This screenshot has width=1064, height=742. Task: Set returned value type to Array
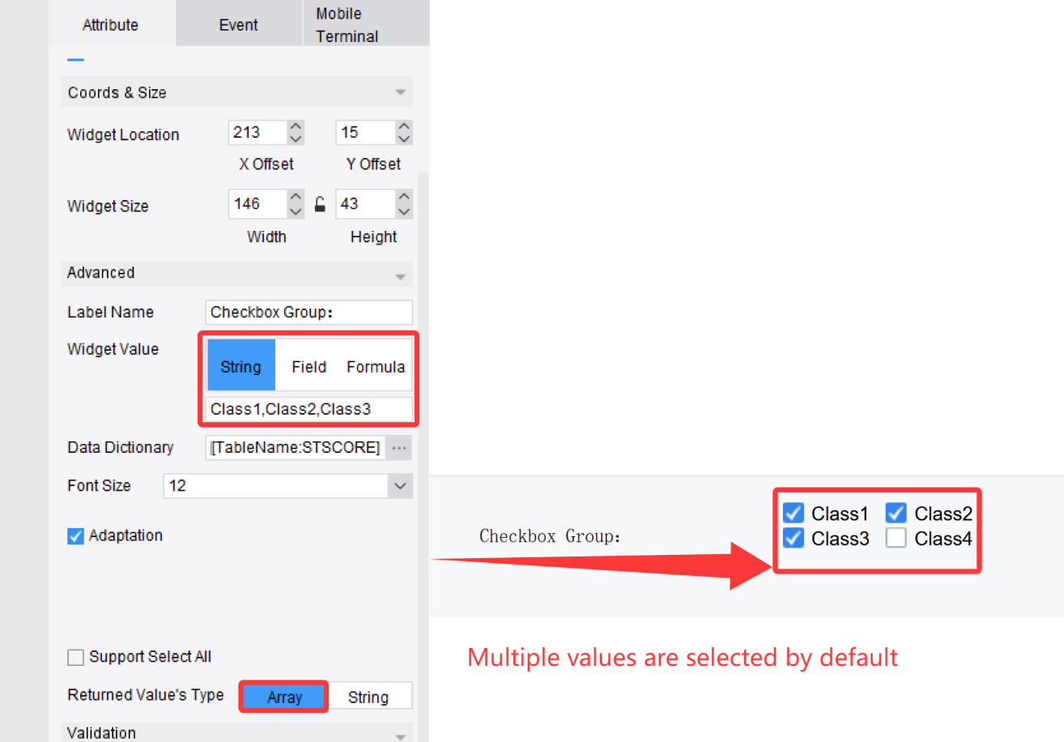[x=284, y=697]
